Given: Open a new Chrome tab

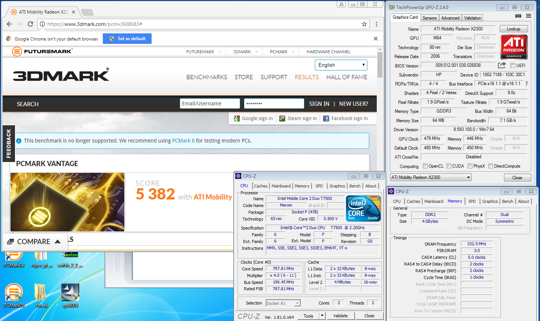Looking at the screenshot, I should coord(87,12).
